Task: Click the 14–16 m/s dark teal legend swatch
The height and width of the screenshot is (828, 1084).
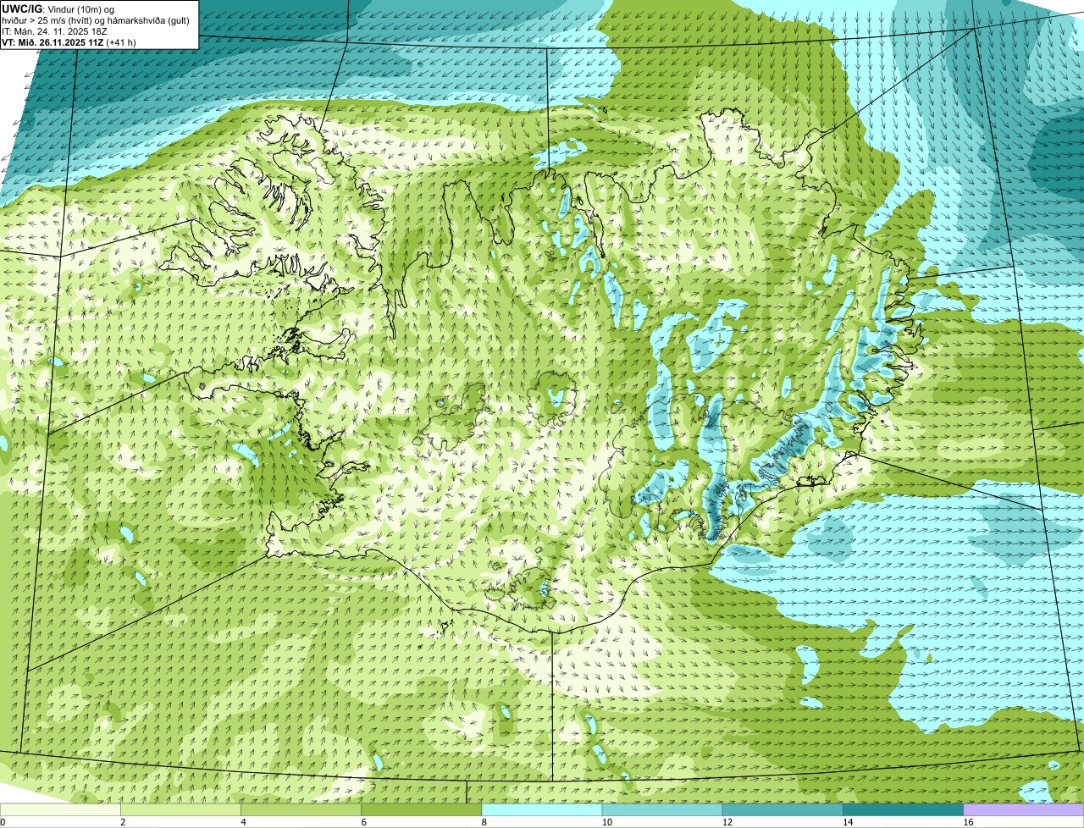Action: tap(903, 810)
